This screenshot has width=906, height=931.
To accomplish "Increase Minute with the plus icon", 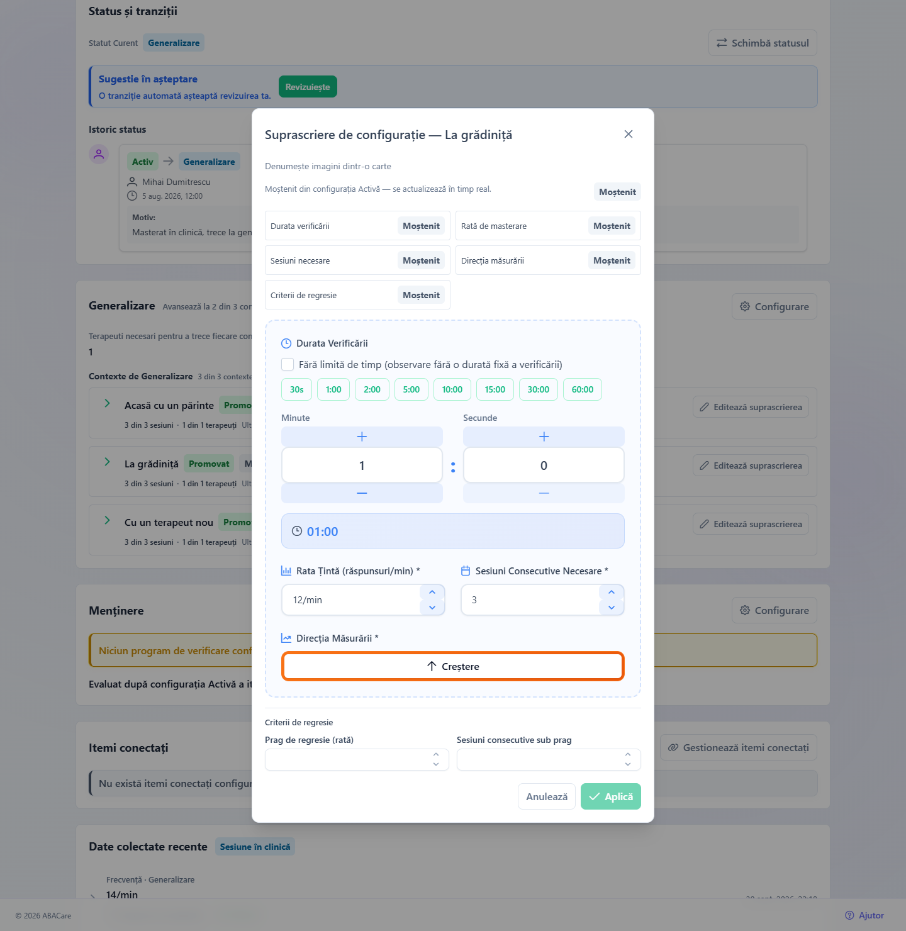I will (362, 437).
